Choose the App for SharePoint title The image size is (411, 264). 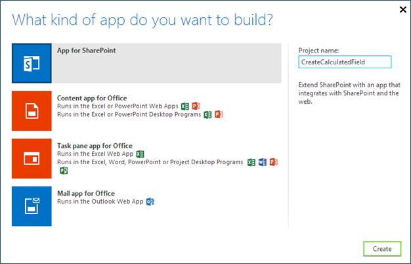click(87, 51)
